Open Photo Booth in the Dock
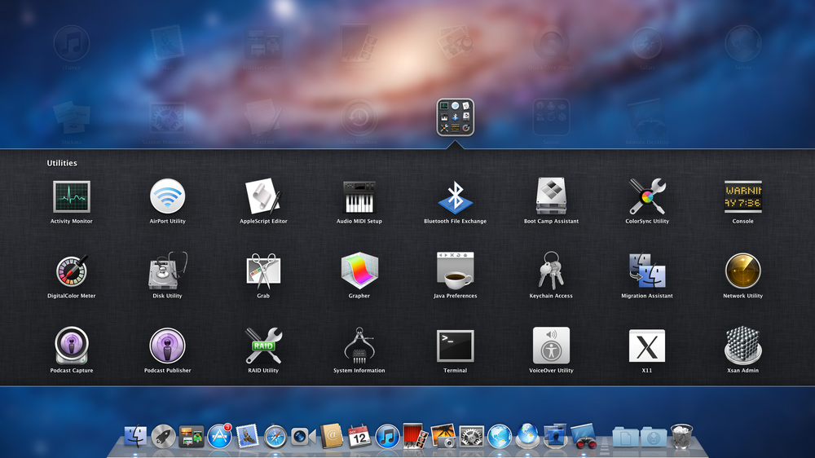The width and height of the screenshot is (815, 458). (x=416, y=436)
